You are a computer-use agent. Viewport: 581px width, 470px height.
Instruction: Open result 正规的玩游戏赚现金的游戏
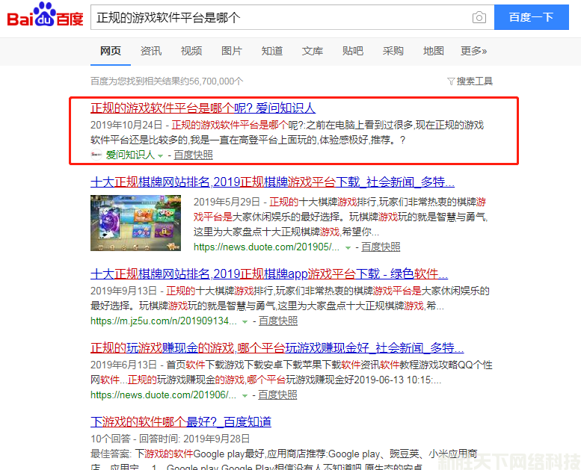coord(277,348)
